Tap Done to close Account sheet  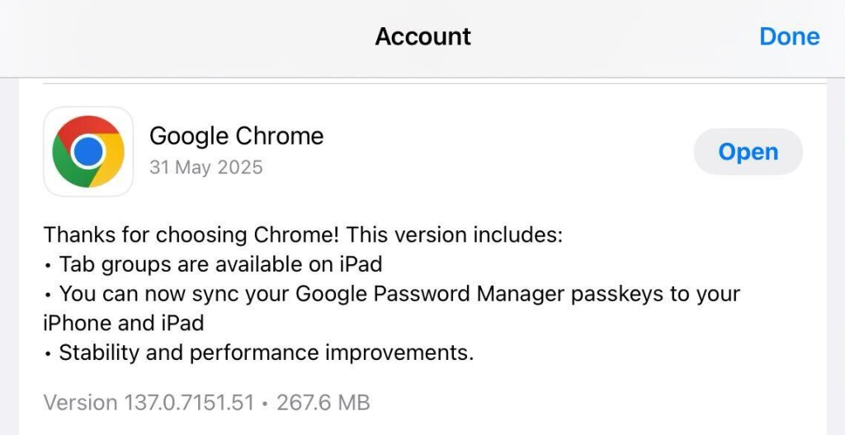(789, 36)
